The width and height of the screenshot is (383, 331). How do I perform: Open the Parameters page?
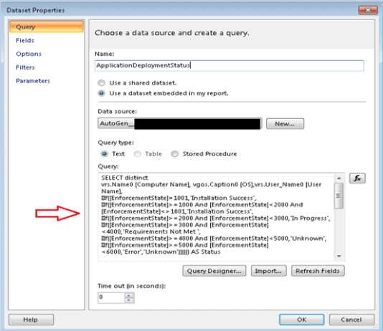point(33,81)
